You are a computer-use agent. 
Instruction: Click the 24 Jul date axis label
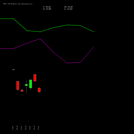coord(34,128)
